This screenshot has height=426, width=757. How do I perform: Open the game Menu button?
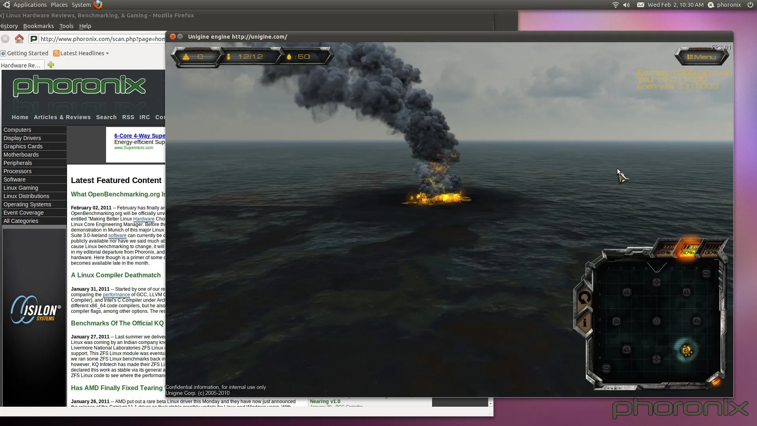click(x=701, y=57)
